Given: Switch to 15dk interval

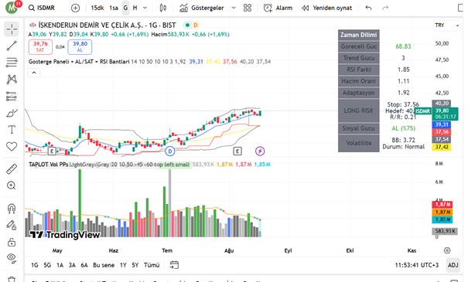Looking at the screenshot, I should 97,8.
